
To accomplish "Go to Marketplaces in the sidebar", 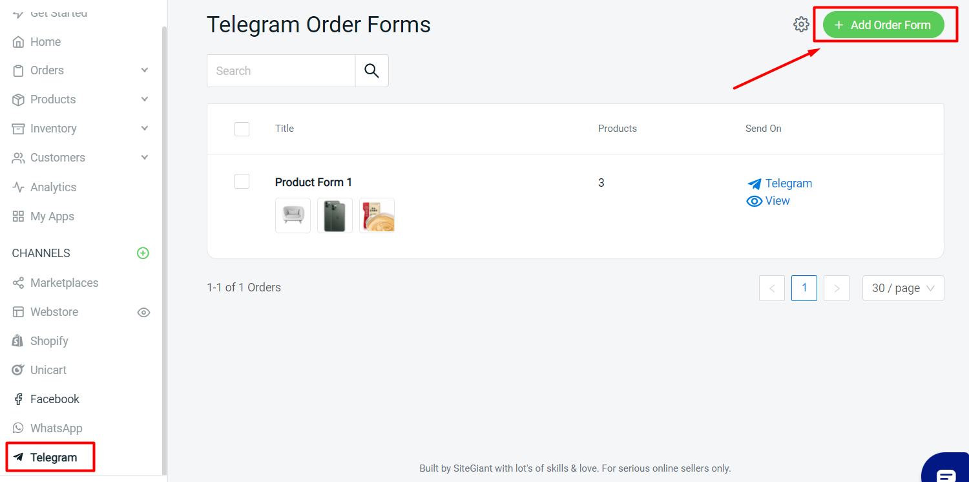I will tap(64, 283).
